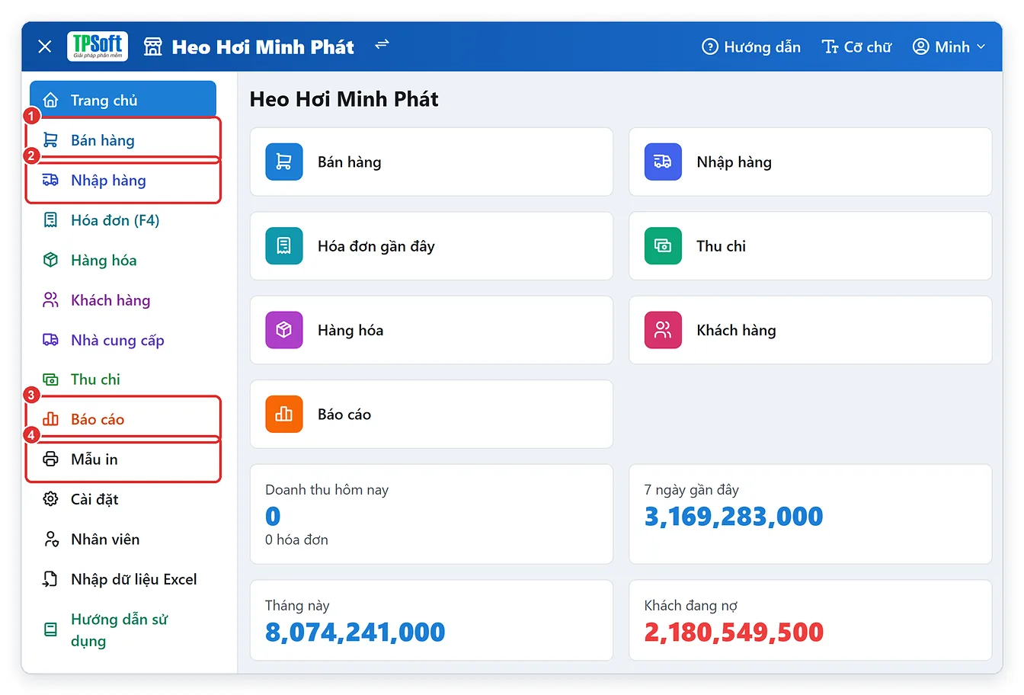Click the Doanh thu hôm nay stat card
The image size is (1024, 695).
431,514
